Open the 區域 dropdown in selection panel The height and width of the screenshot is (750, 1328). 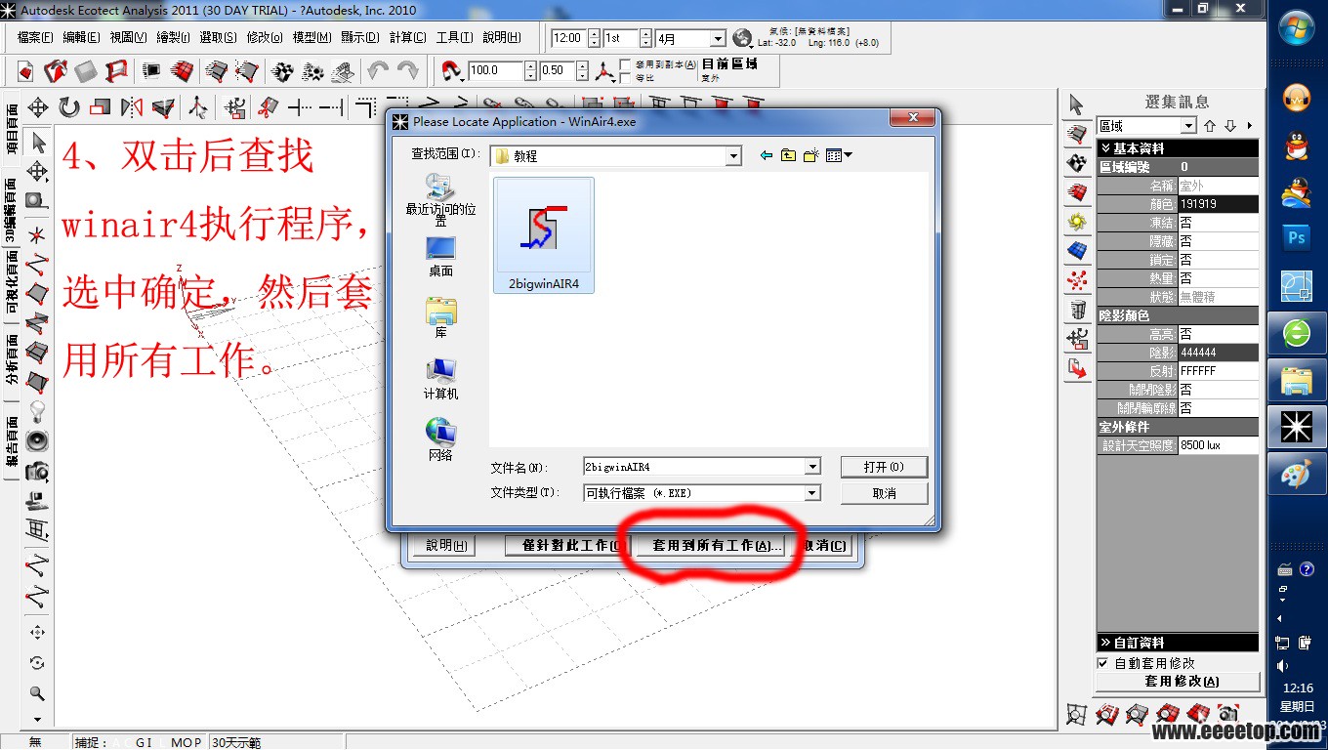coord(1188,126)
